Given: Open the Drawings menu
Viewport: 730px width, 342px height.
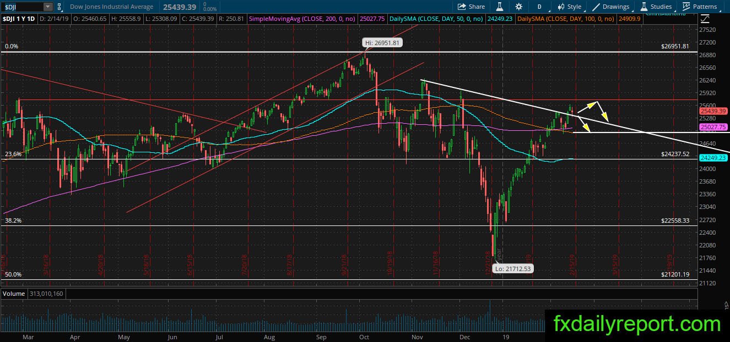Looking at the screenshot, I should pyautogui.click(x=611, y=7).
